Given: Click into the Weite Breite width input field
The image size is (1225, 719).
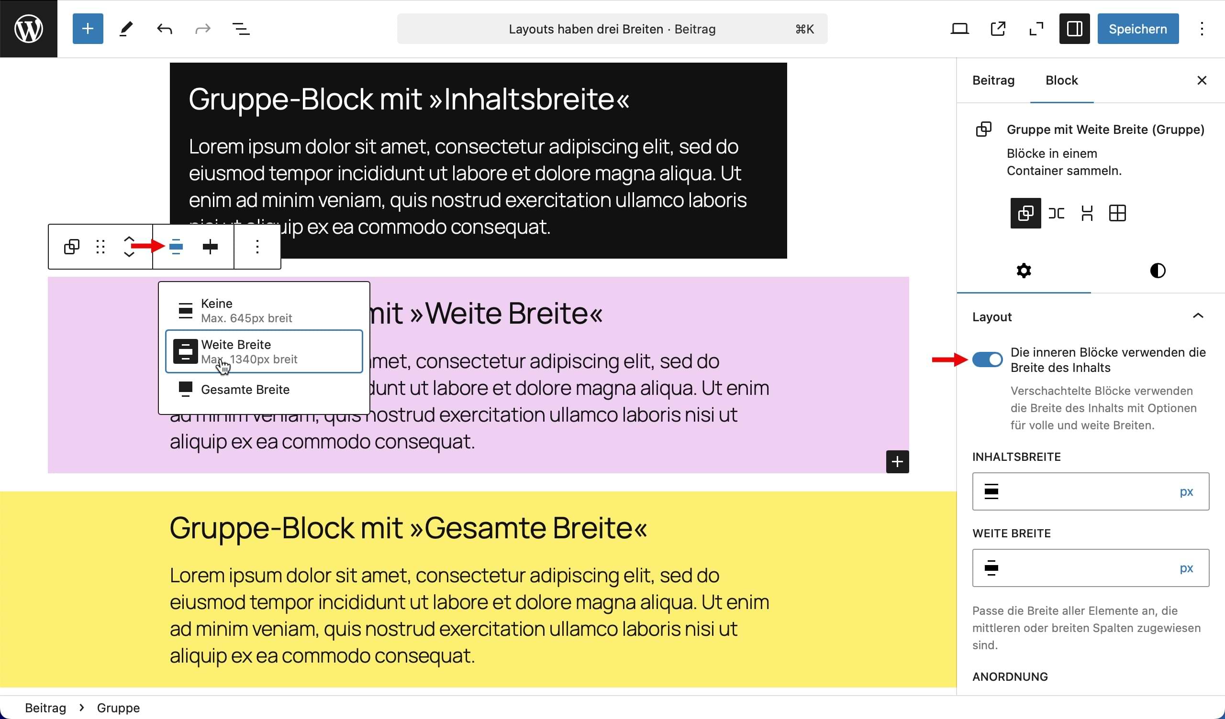Looking at the screenshot, I should coord(1084,568).
